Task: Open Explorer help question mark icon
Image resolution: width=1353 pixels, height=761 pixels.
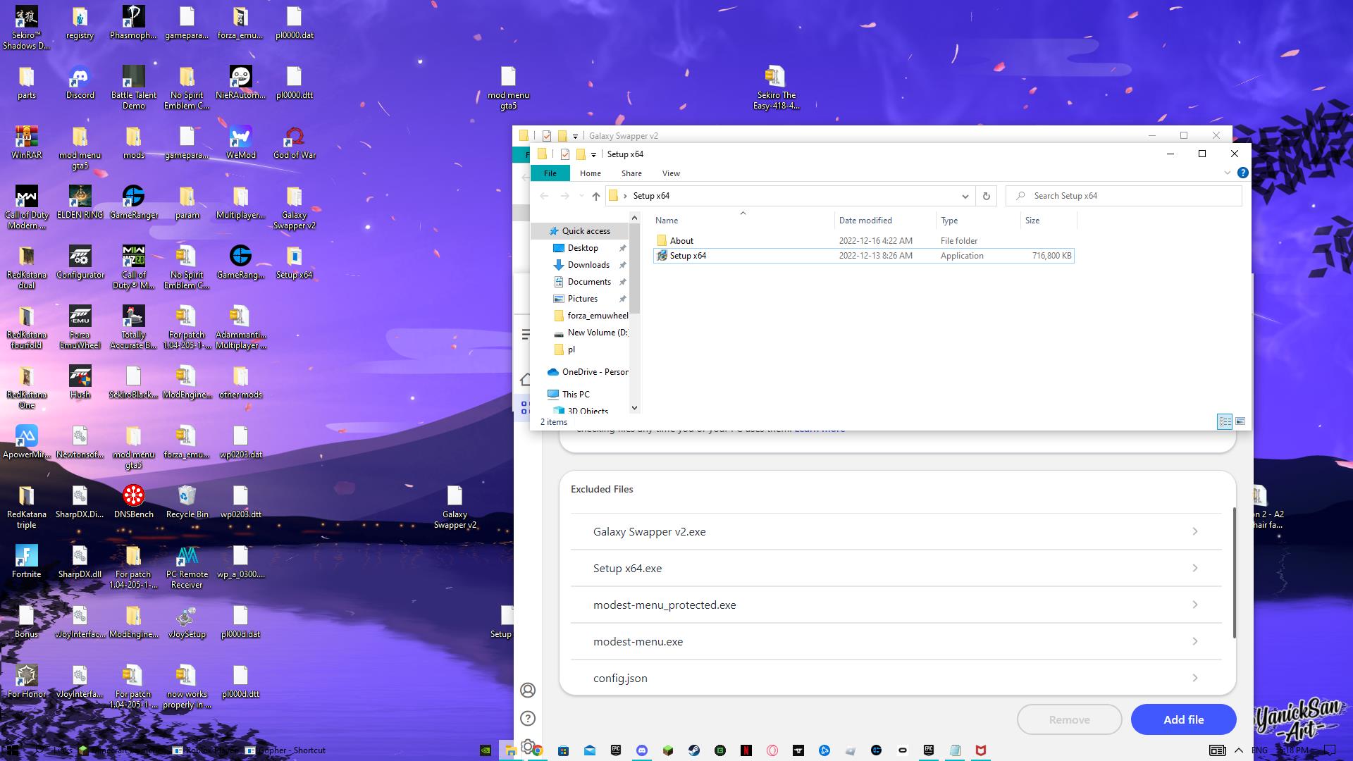Action: tap(1242, 173)
